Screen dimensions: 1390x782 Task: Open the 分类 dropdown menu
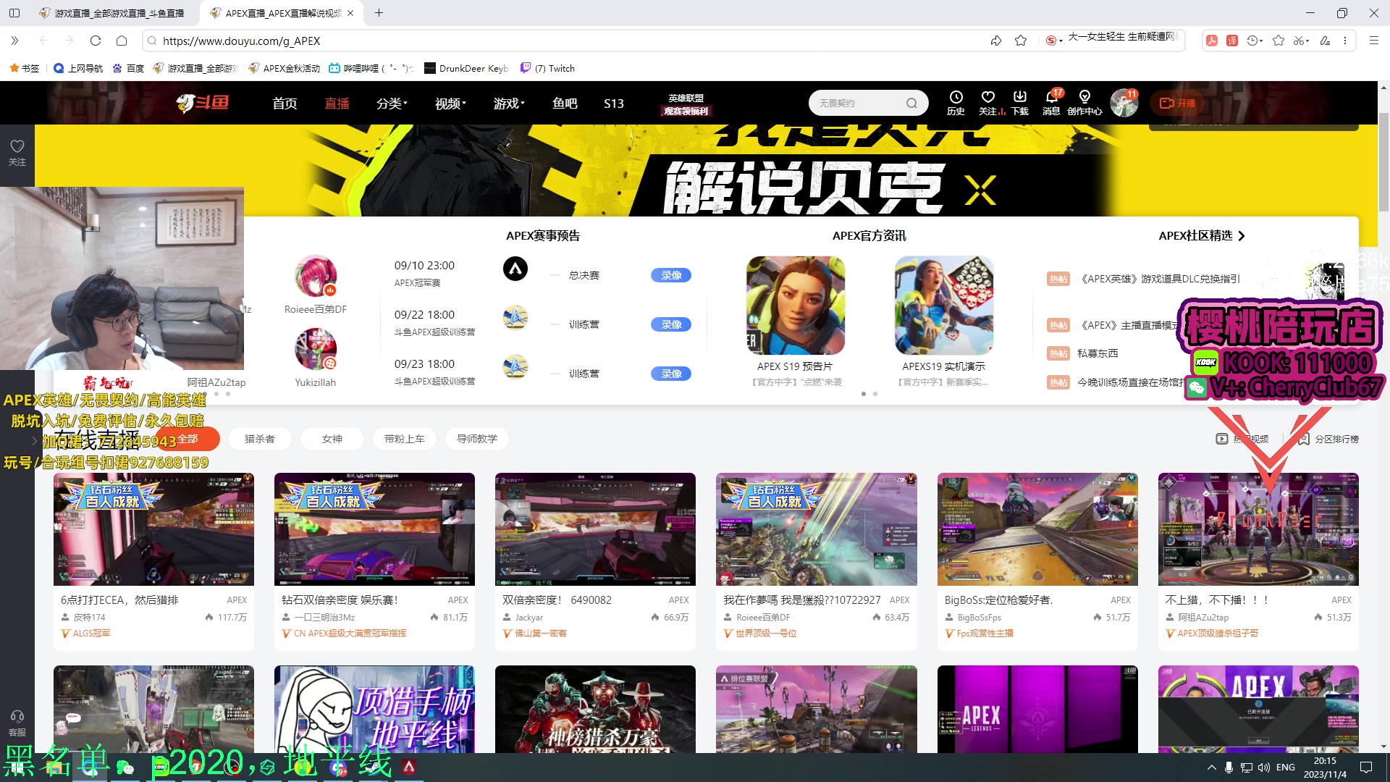[392, 103]
